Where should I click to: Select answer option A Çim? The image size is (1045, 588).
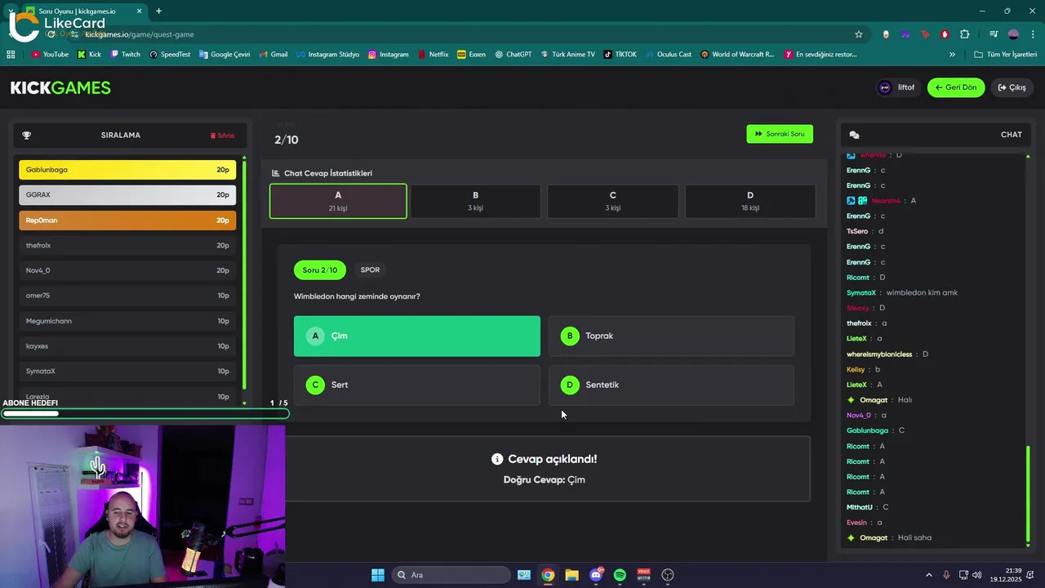tap(417, 336)
